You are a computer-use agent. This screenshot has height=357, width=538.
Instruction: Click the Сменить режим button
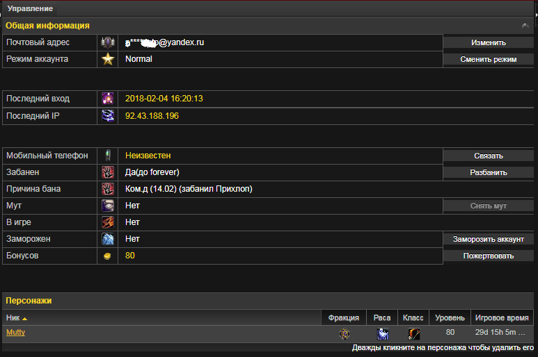point(489,60)
